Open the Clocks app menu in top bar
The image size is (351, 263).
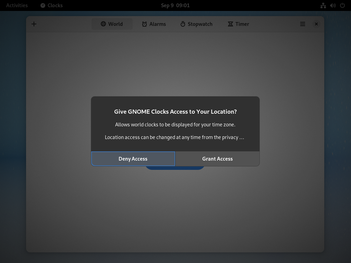pyautogui.click(x=51, y=5)
